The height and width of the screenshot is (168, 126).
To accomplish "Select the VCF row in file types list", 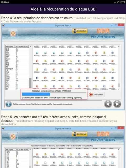I will click(x=17, y=73).
